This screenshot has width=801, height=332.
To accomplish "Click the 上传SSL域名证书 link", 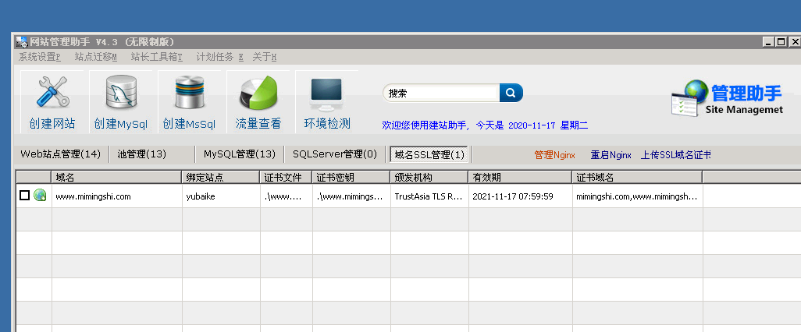I will point(676,155).
